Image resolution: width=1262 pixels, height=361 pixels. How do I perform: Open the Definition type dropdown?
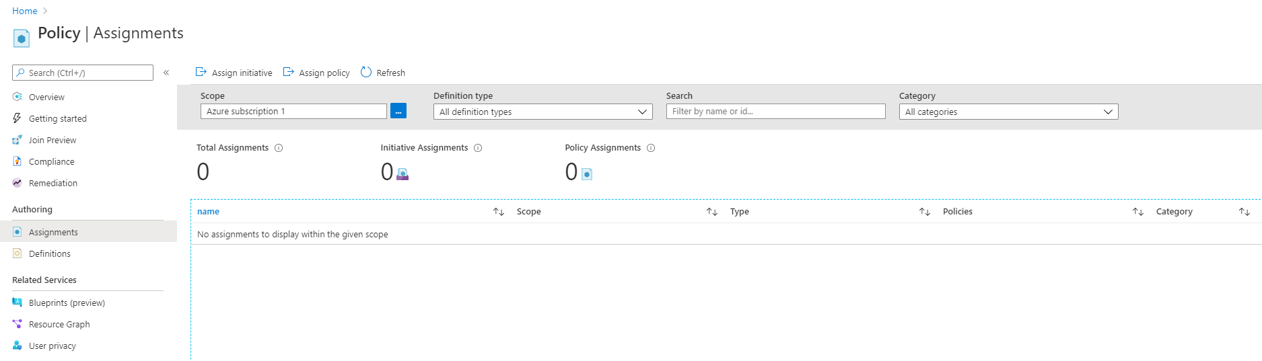click(542, 112)
